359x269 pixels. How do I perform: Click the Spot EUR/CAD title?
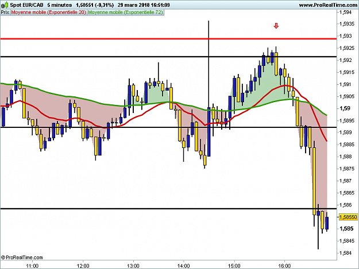(26, 5)
